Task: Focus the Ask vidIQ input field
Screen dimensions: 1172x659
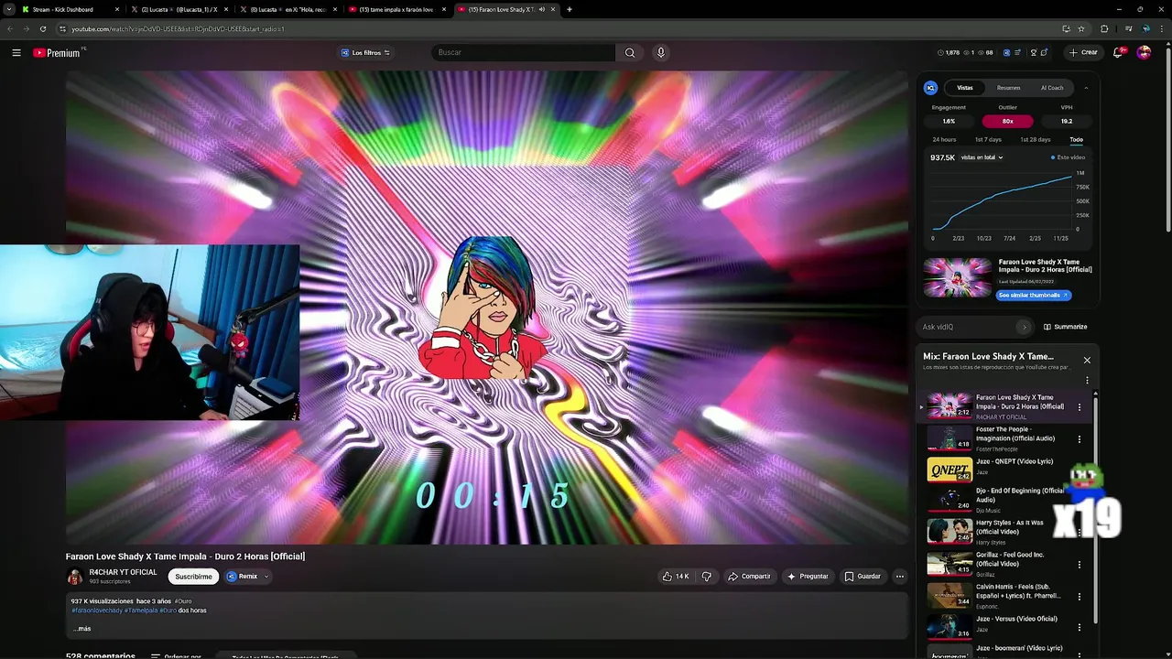Action: click(x=967, y=327)
